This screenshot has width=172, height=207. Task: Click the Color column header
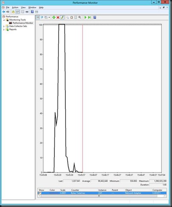click(x=52, y=190)
